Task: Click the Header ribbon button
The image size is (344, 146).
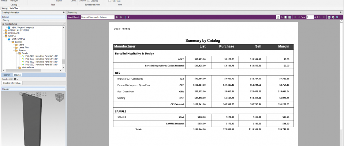Action: pos(4,1)
